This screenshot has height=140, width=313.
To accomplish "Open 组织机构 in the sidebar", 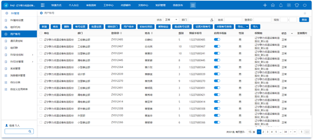I will [x=15, y=27].
